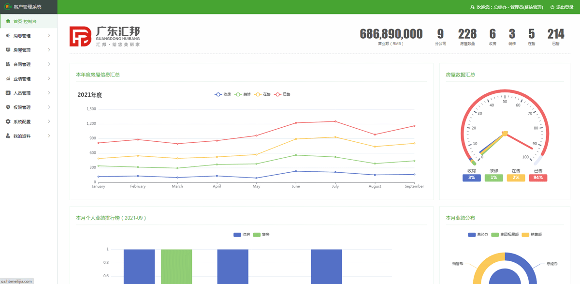Click the 销售部 label beside the donut chart
The width and height of the screenshot is (580, 284).
457,264
